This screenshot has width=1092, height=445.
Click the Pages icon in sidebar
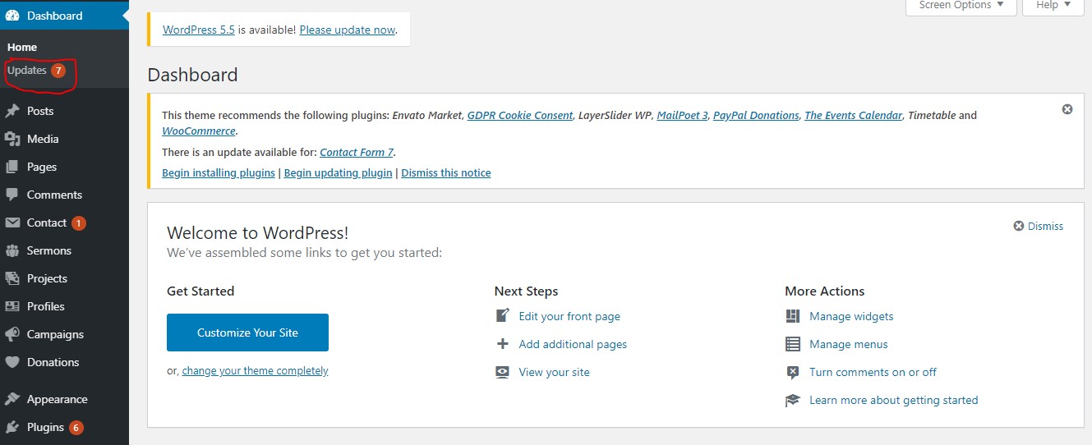[12, 167]
